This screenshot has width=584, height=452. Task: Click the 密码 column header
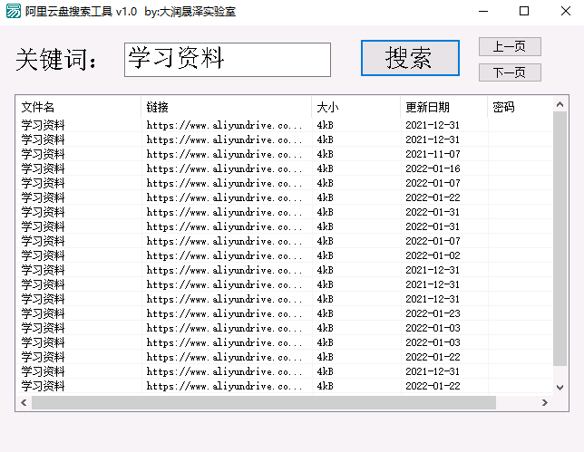(x=520, y=107)
